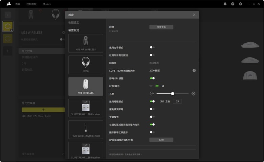Open 首頁 tab in top navigation
The width and height of the screenshot is (264, 162).
18,4
